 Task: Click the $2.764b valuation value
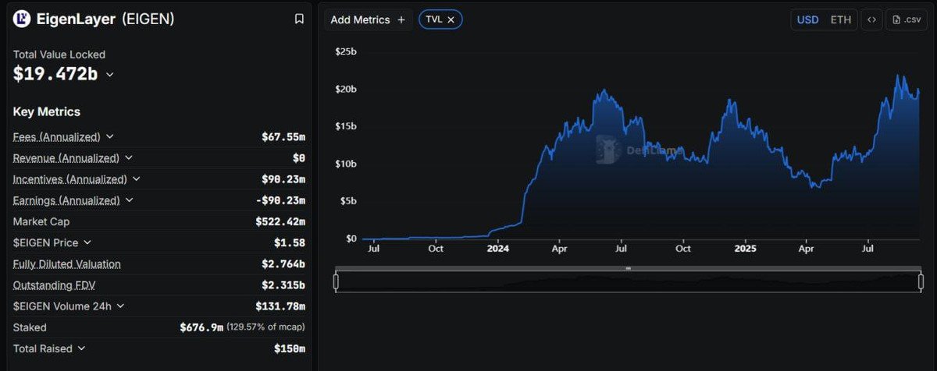(283, 264)
